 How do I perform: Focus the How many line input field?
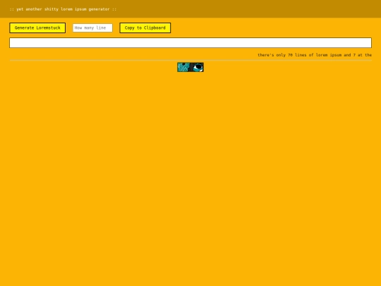[92, 28]
